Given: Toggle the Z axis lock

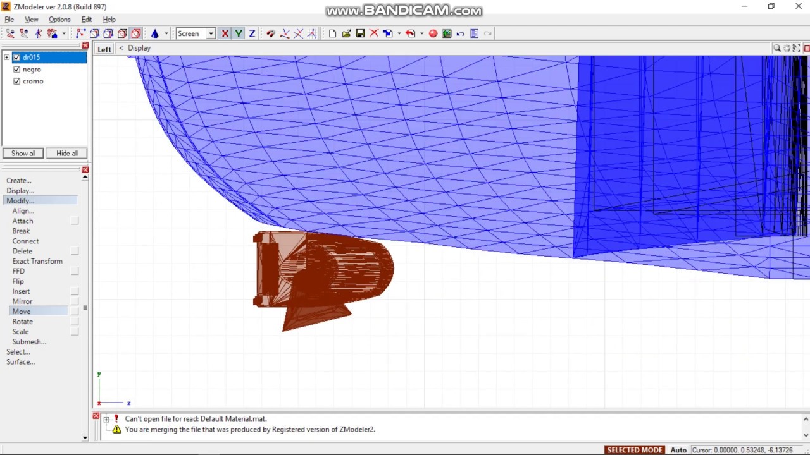Looking at the screenshot, I should (x=252, y=33).
